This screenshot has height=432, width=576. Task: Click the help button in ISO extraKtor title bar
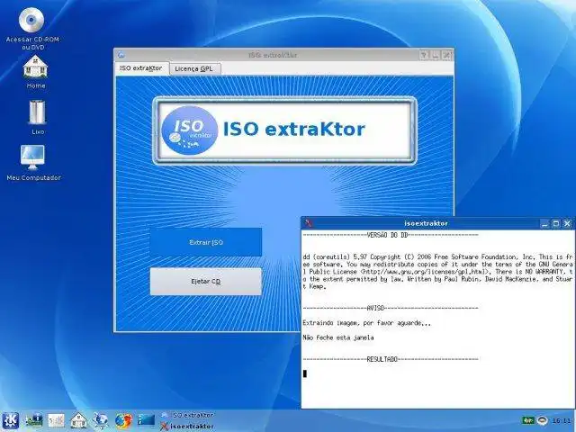(x=424, y=55)
